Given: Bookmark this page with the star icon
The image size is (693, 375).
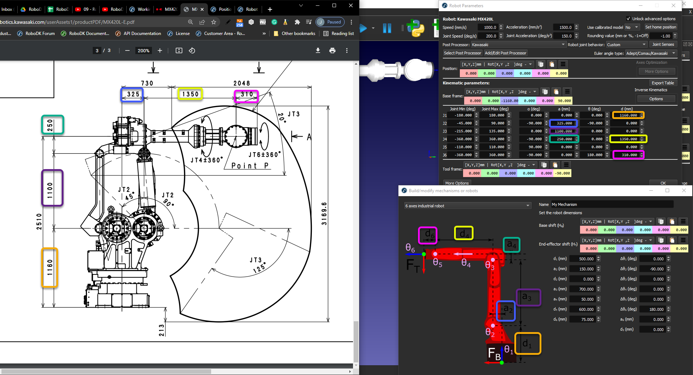Looking at the screenshot, I should (x=214, y=22).
